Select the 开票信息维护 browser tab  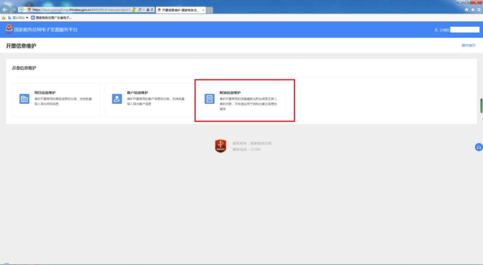tap(181, 10)
